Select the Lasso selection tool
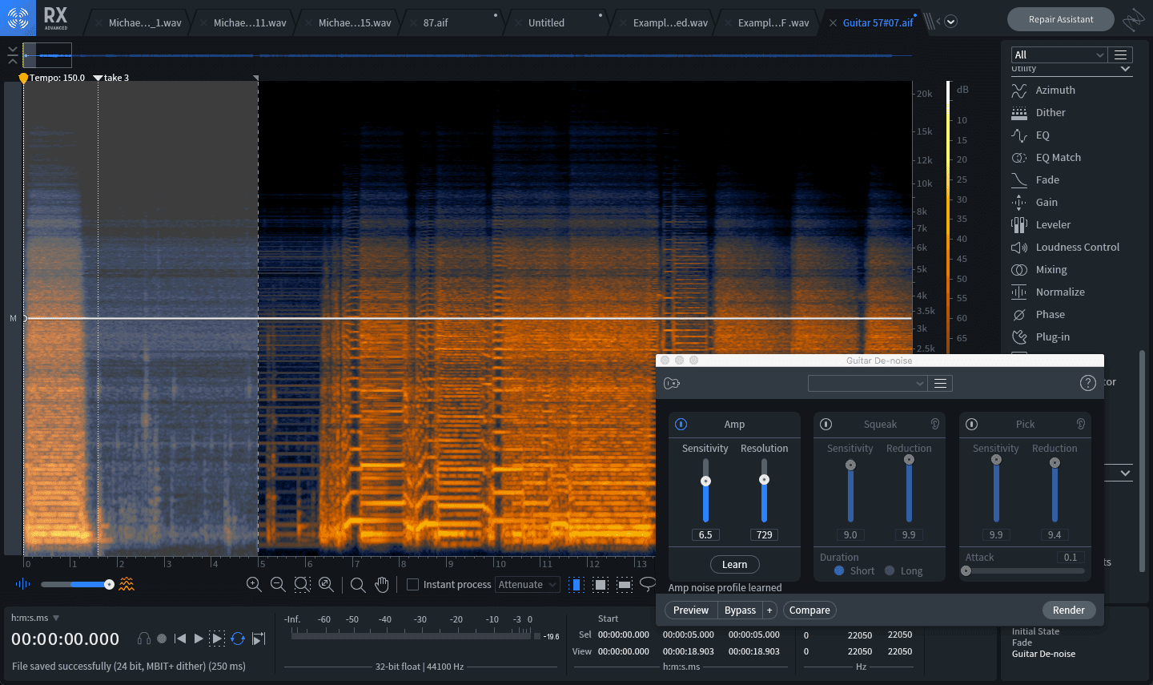 [x=648, y=583]
